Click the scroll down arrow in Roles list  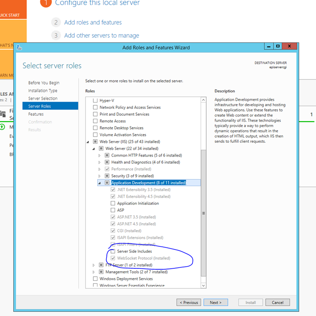[203, 285]
